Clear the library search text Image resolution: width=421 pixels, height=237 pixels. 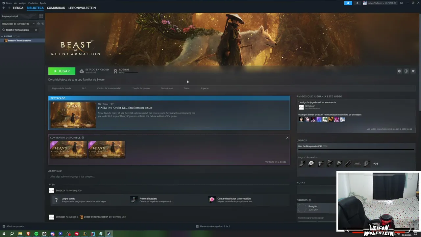pyautogui.click(x=36, y=30)
